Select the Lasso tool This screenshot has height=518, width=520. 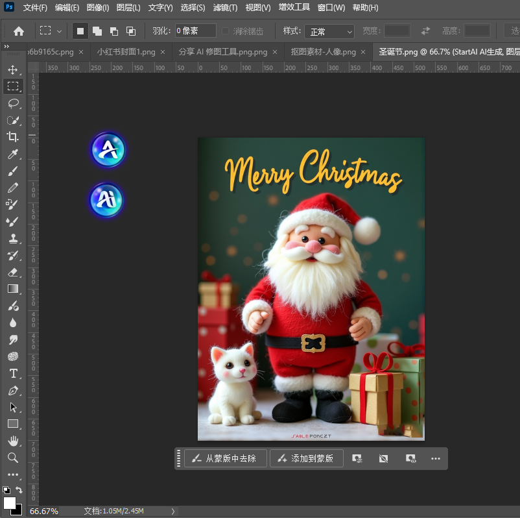[x=12, y=103]
